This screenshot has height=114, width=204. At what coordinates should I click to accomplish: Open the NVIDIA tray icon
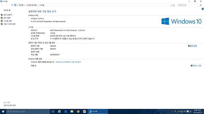click(x=178, y=111)
